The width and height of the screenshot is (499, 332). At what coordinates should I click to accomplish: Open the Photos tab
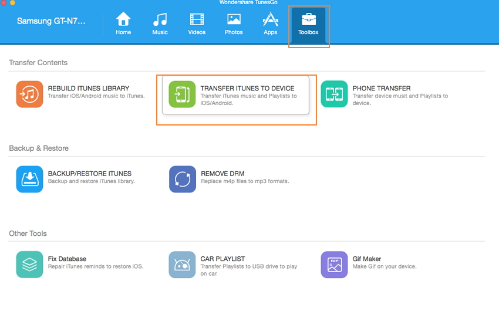click(234, 24)
